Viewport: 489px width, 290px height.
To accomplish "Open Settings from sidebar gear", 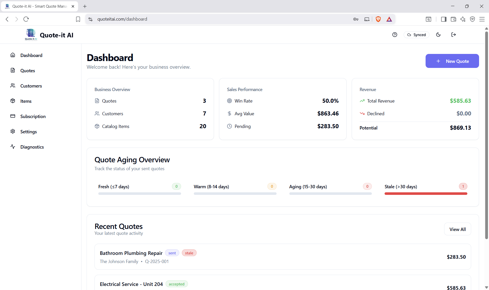I will pyautogui.click(x=28, y=132).
